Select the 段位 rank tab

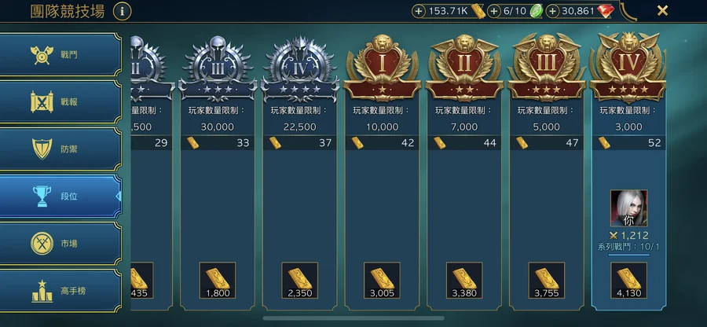tap(60, 197)
